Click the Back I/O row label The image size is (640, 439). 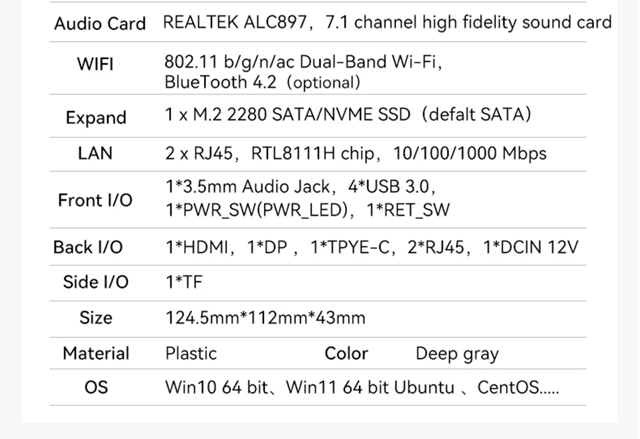(88, 247)
